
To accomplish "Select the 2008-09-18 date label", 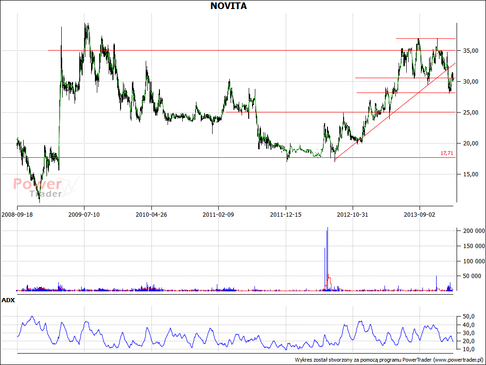I will pos(17,214).
